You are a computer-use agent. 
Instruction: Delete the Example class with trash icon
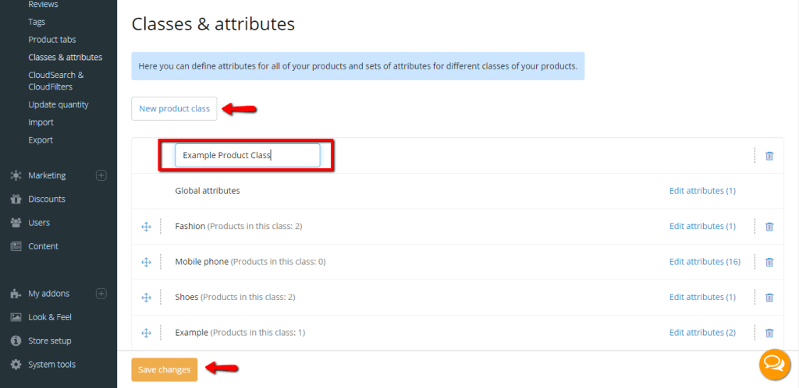[769, 333]
